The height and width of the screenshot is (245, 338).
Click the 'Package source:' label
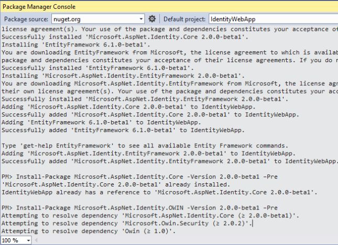(26, 19)
